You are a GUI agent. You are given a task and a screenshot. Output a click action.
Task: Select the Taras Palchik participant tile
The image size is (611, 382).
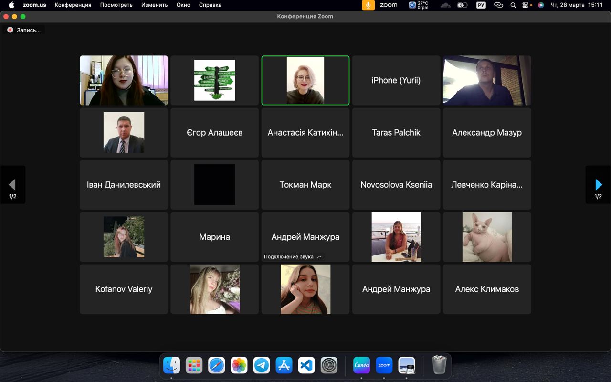(x=396, y=133)
